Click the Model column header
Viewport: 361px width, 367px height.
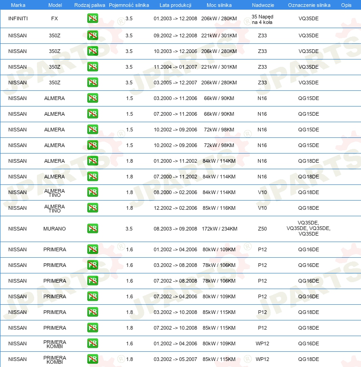pos(55,5)
